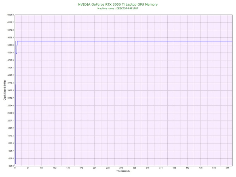Click the y-axis value 637.8
236x177 pixels.
(x=11, y=158)
